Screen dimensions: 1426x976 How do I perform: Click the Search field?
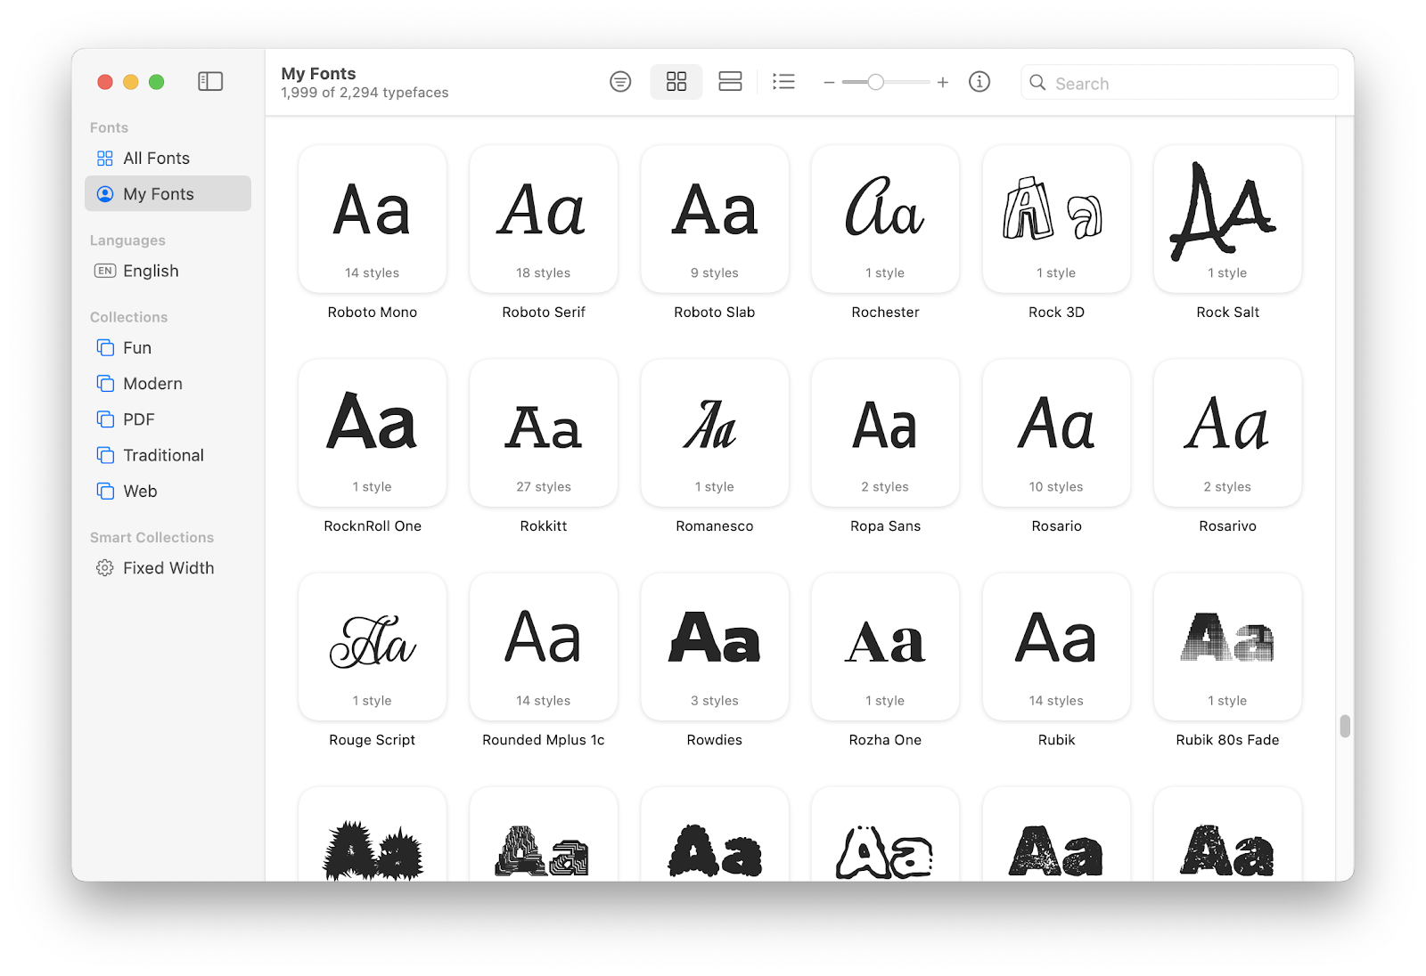[x=1179, y=83]
